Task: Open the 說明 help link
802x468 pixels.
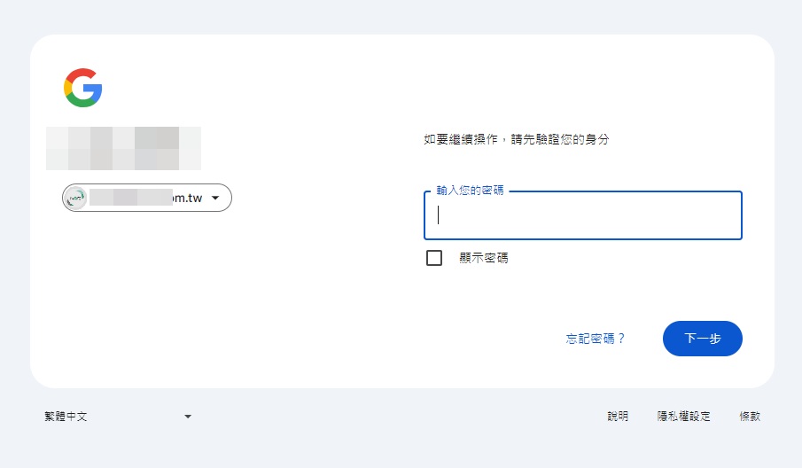Action: [618, 417]
